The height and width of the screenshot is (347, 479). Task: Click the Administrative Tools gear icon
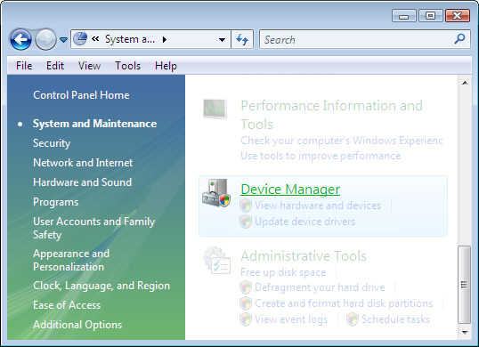pos(217,260)
